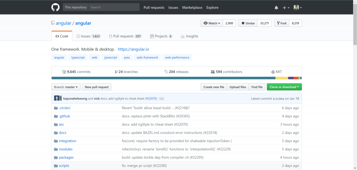Click the New pull request button
The width and height of the screenshot is (357, 170).
97,87
